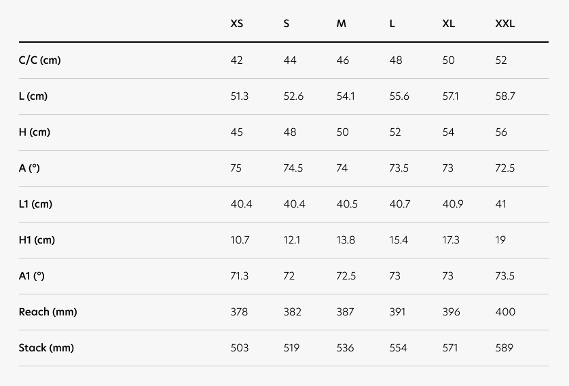
Task: Click the Stack (mm) row label
Action: click(x=46, y=348)
